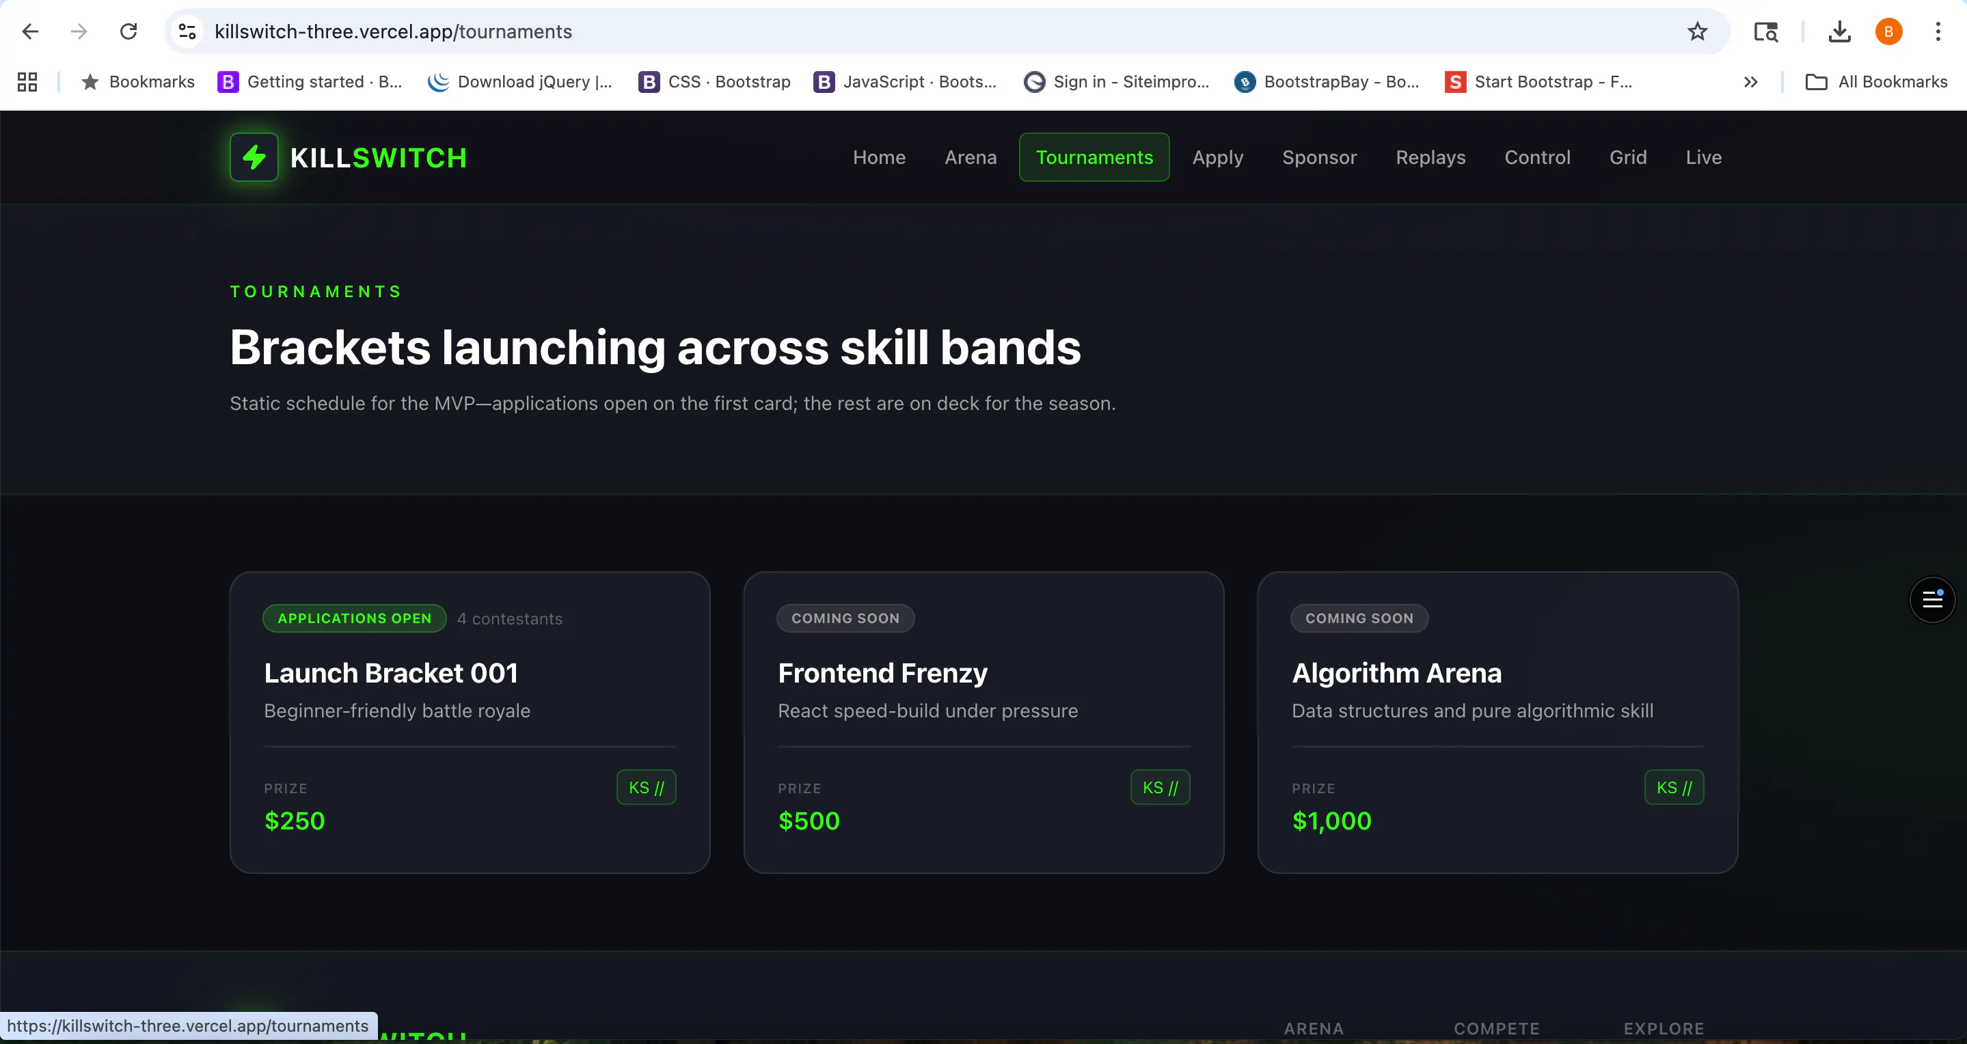Open the site information icon in address bar
This screenshot has height=1044, width=1967.
187,31
